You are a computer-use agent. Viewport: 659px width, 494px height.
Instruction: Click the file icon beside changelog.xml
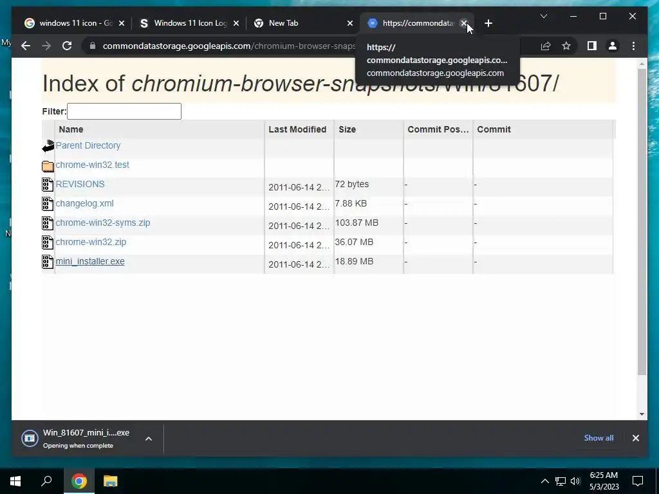point(48,204)
